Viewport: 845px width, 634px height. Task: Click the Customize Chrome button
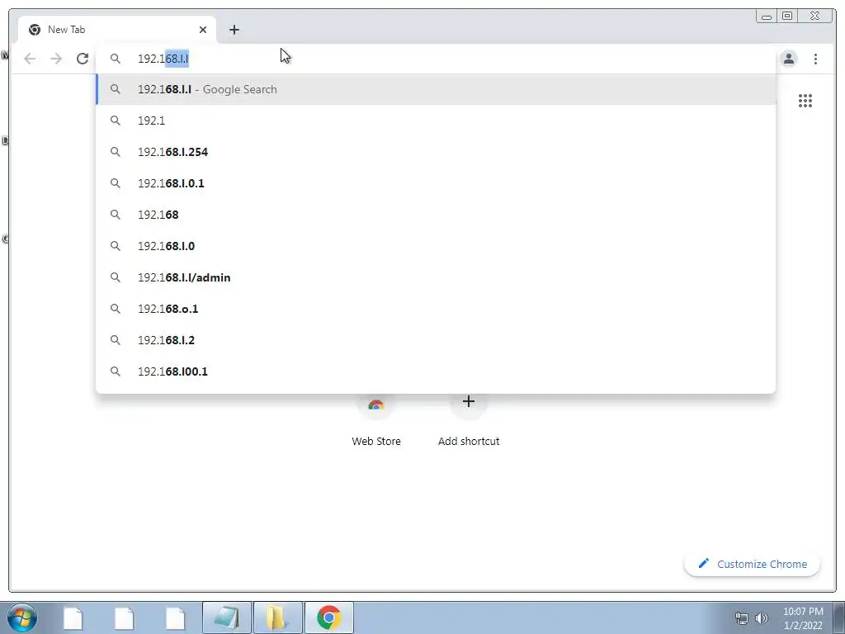point(752,564)
